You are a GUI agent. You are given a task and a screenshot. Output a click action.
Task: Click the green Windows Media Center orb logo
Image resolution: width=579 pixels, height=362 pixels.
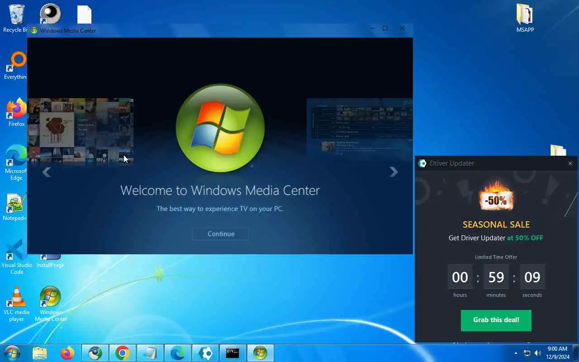pos(220,128)
